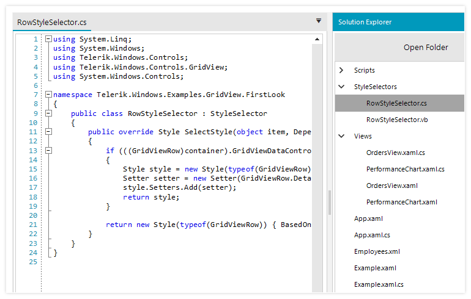The image size is (471, 299).
Task: Open the document list dropdown arrow
Action: coord(319,21)
